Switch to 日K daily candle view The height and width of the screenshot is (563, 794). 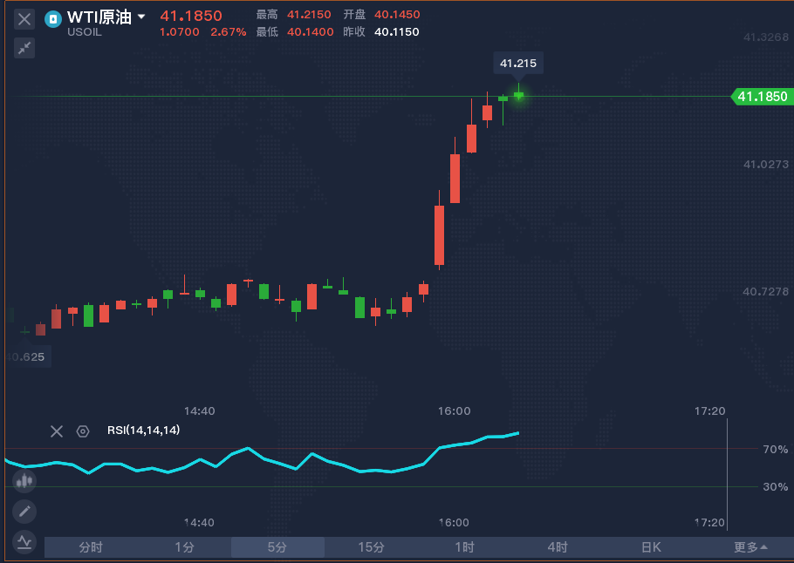pyautogui.click(x=650, y=547)
